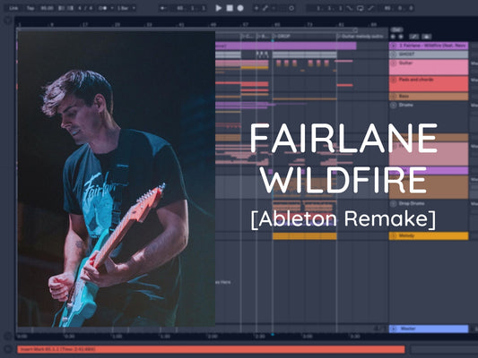The image size is (478, 358).
Task: Open the 1 Bar quantization dropdown
Action: pyautogui.click(x=126, y=8)
